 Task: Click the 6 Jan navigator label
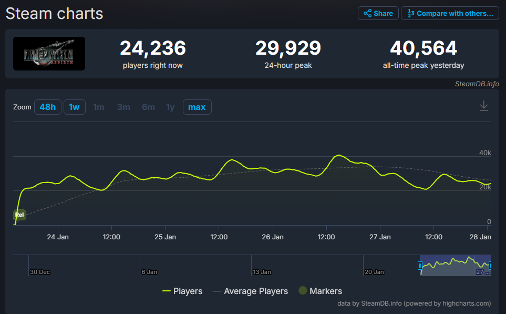point(149,272)
